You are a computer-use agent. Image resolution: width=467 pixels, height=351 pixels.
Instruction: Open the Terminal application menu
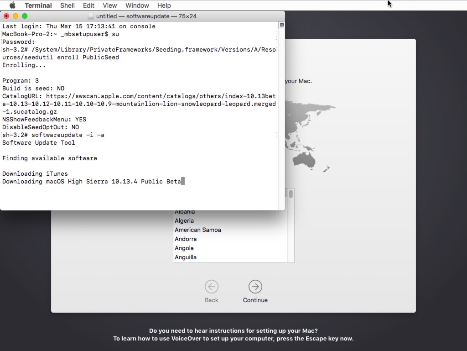point(38,5)
